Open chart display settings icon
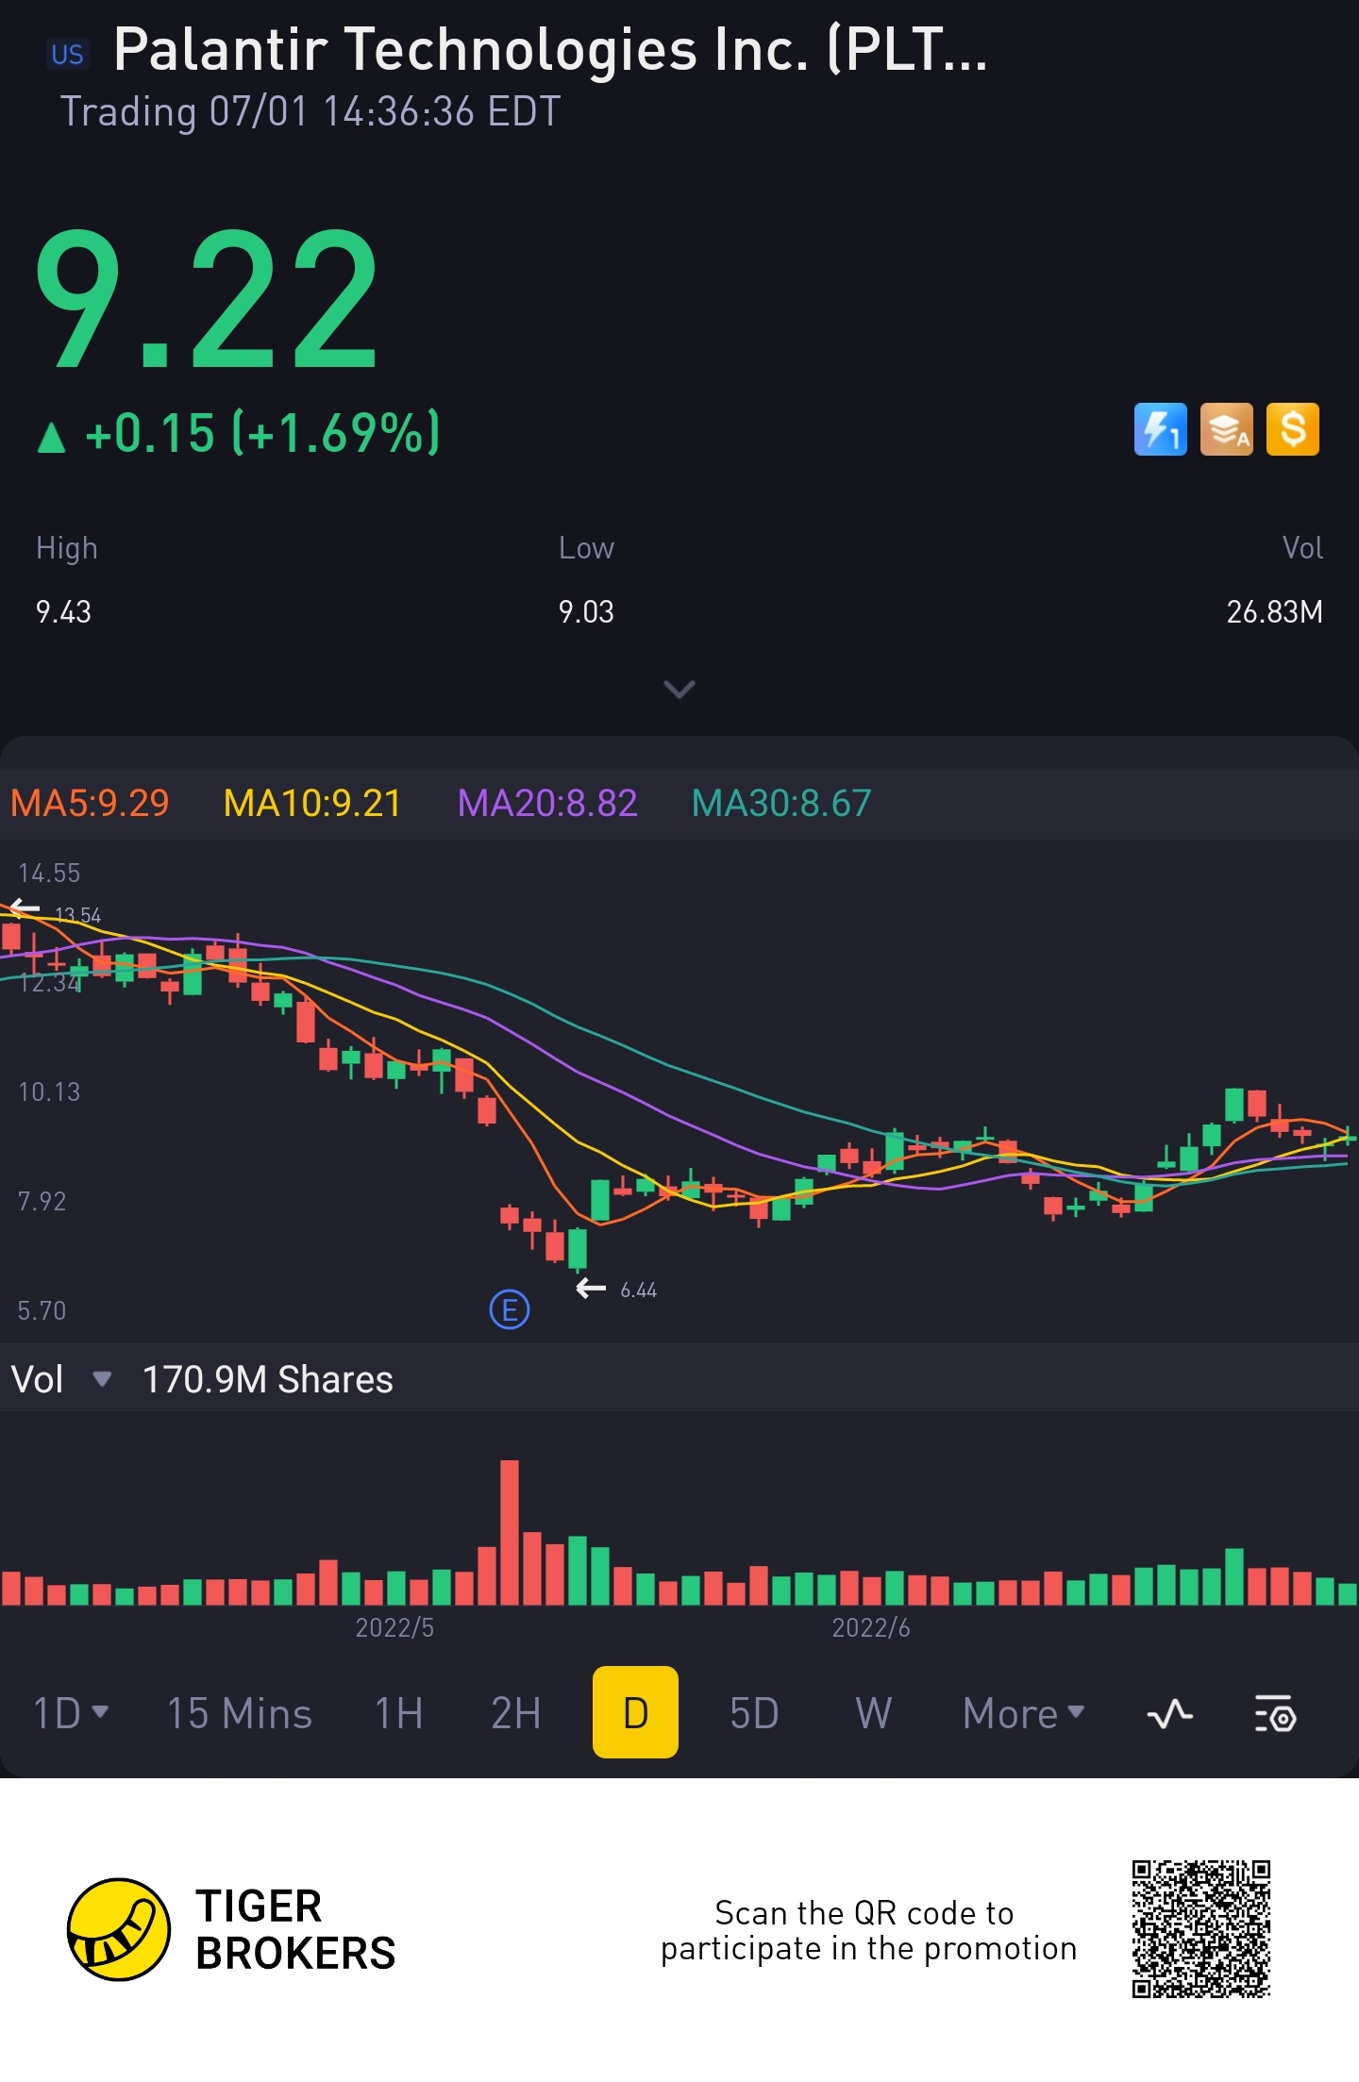Viewport: 1359px width, 2082px height. [x=1276, y=1713]
